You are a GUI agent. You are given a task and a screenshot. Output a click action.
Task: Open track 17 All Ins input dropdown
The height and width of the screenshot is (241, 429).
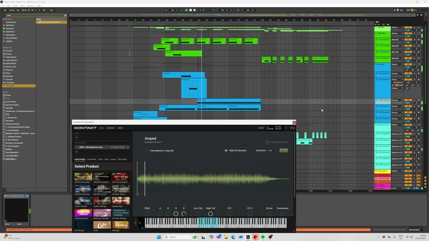point(397,80)
